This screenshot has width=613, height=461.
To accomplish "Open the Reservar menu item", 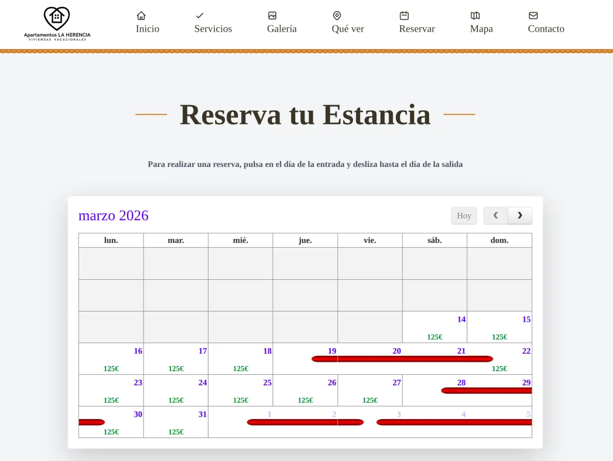I will [416, 29].
